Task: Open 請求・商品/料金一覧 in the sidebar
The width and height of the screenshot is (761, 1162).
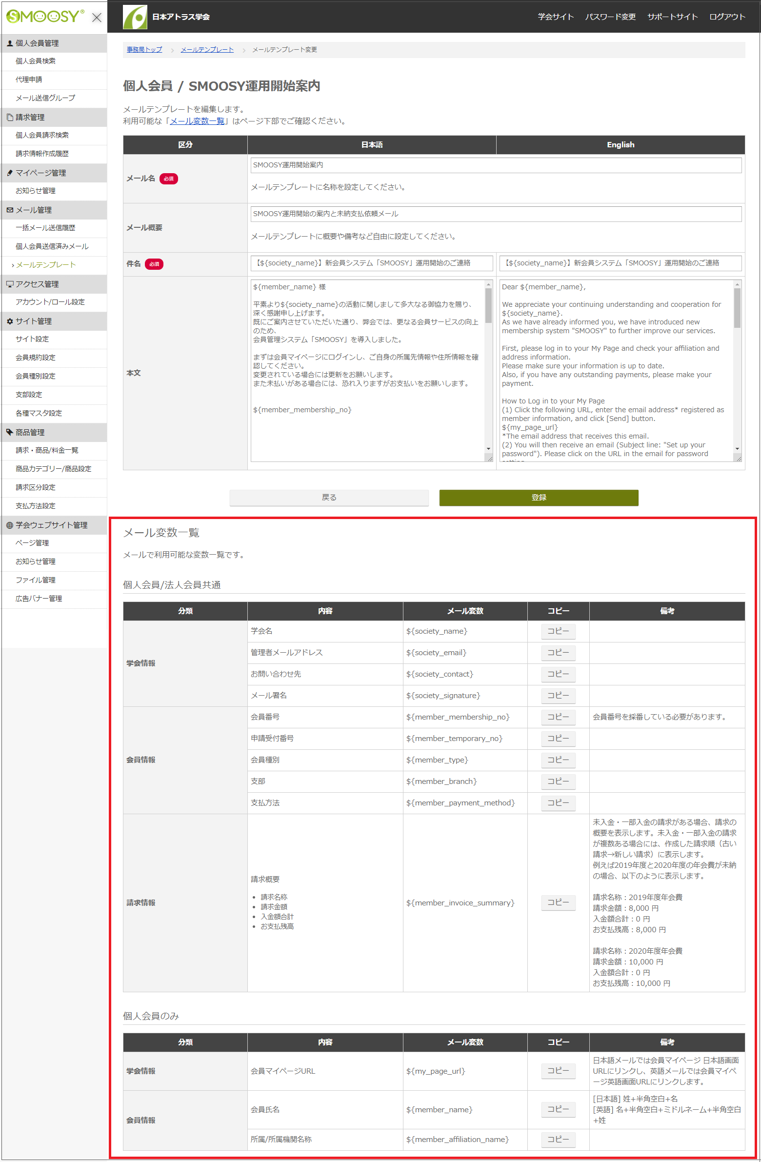Action: [x=47, y=451]
